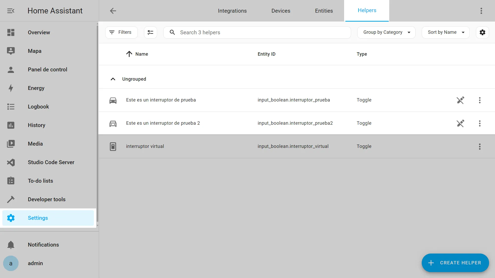The width and height of the screenshot is (495, 278).
Task: Click the Create Helper button
Action: [455, 263]
